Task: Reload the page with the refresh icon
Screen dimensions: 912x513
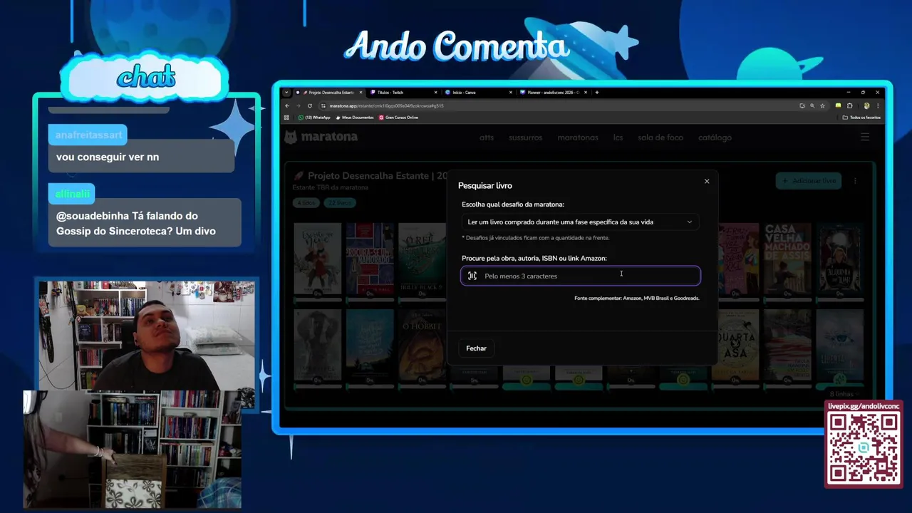Action: click(309, 105)
